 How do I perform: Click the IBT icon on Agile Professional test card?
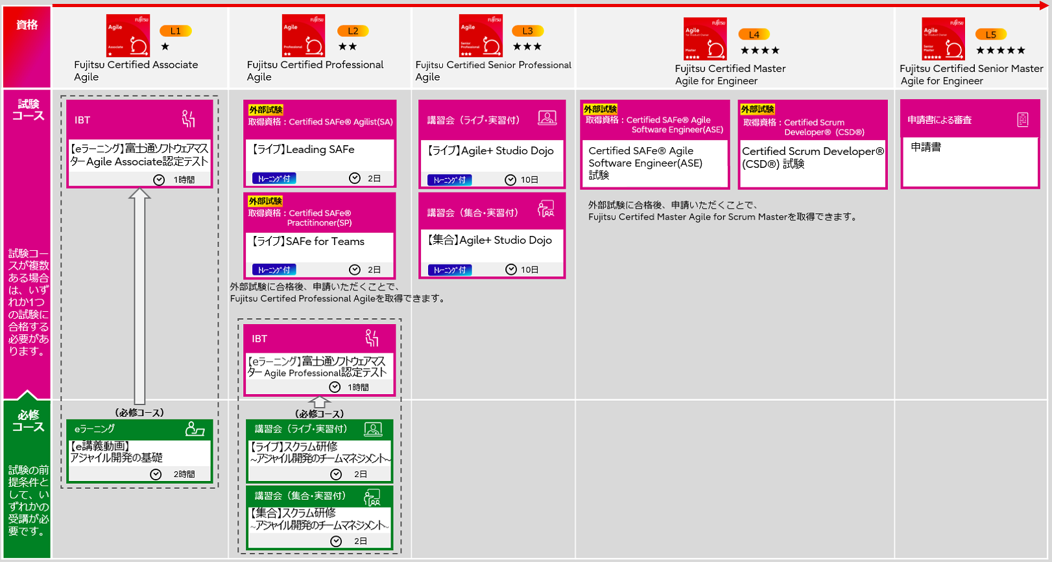click(x=372, y=338)
